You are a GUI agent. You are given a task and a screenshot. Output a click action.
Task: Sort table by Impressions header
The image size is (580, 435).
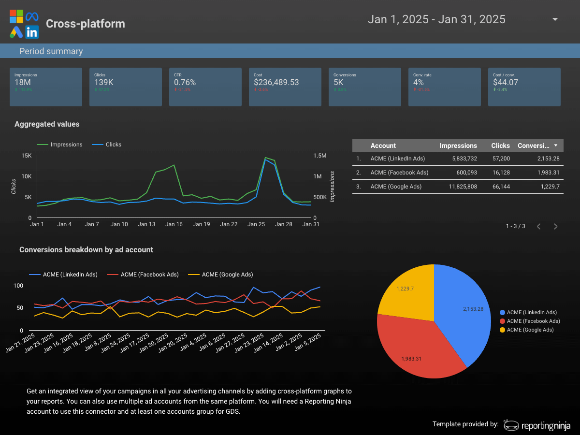458,145
